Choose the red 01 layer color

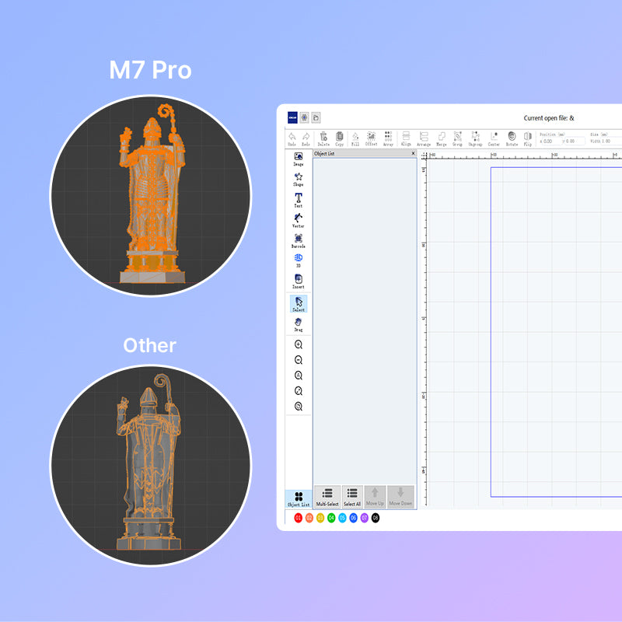298,518
